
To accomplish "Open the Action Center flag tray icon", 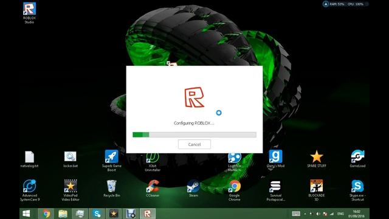I will click(x=325, y=214).
